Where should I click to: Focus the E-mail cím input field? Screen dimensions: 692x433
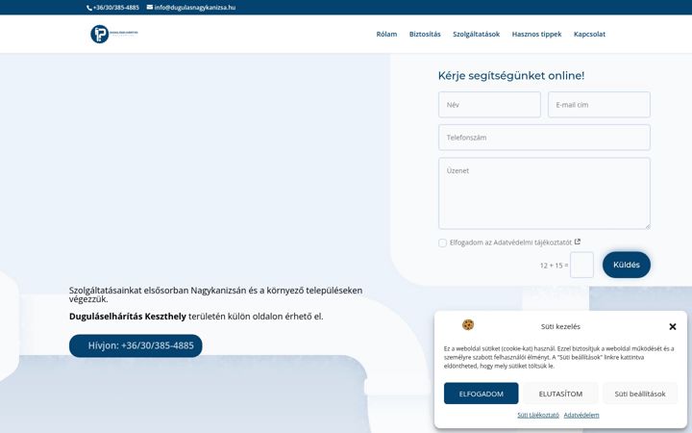(x=599, y=105)
